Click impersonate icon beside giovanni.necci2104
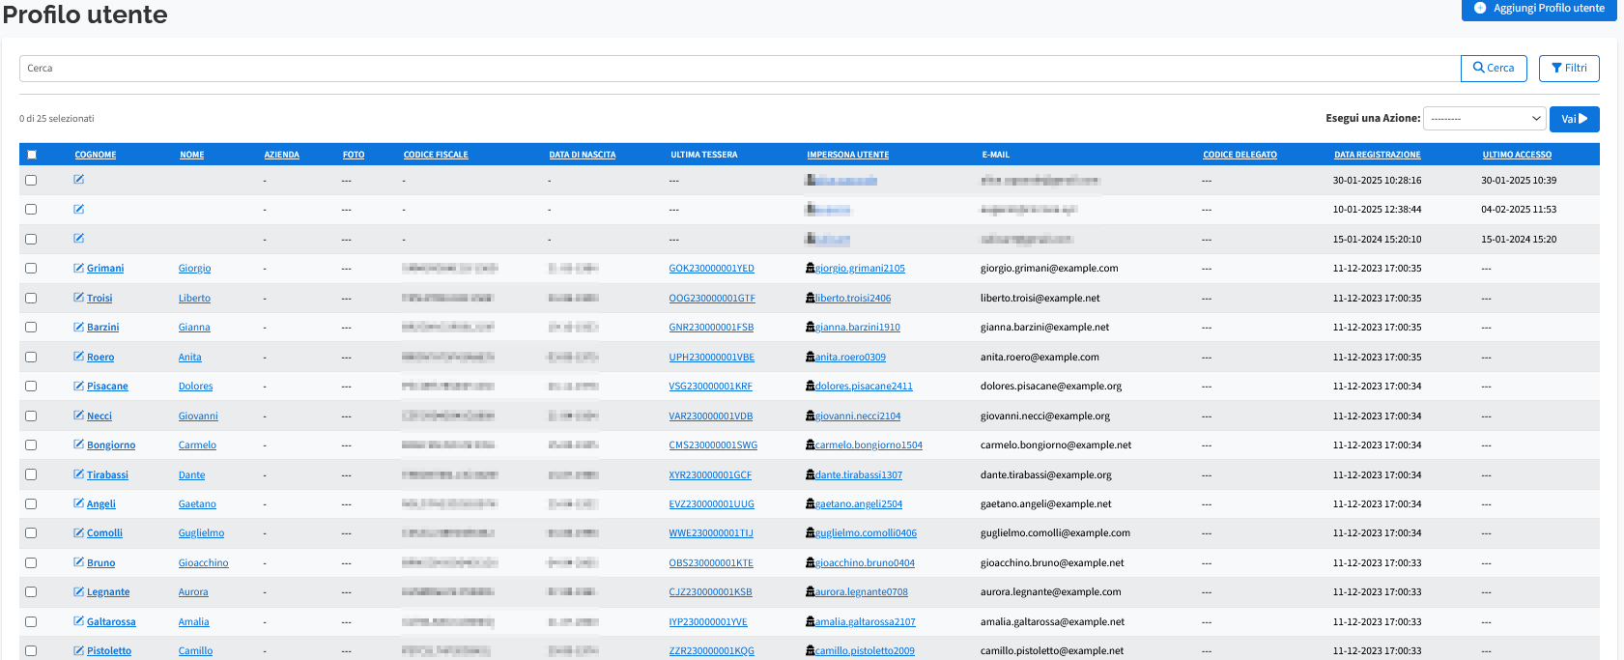The image size is (1624, 660). [811, 416]
